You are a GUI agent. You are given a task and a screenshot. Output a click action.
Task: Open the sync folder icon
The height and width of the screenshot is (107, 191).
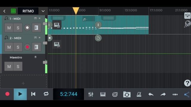(x=127, y=94)
